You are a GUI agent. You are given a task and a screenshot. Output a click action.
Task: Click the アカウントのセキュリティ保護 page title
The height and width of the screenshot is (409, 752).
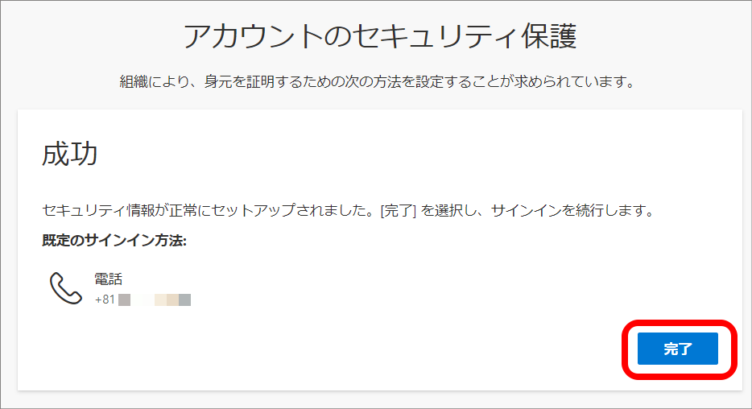380,36
